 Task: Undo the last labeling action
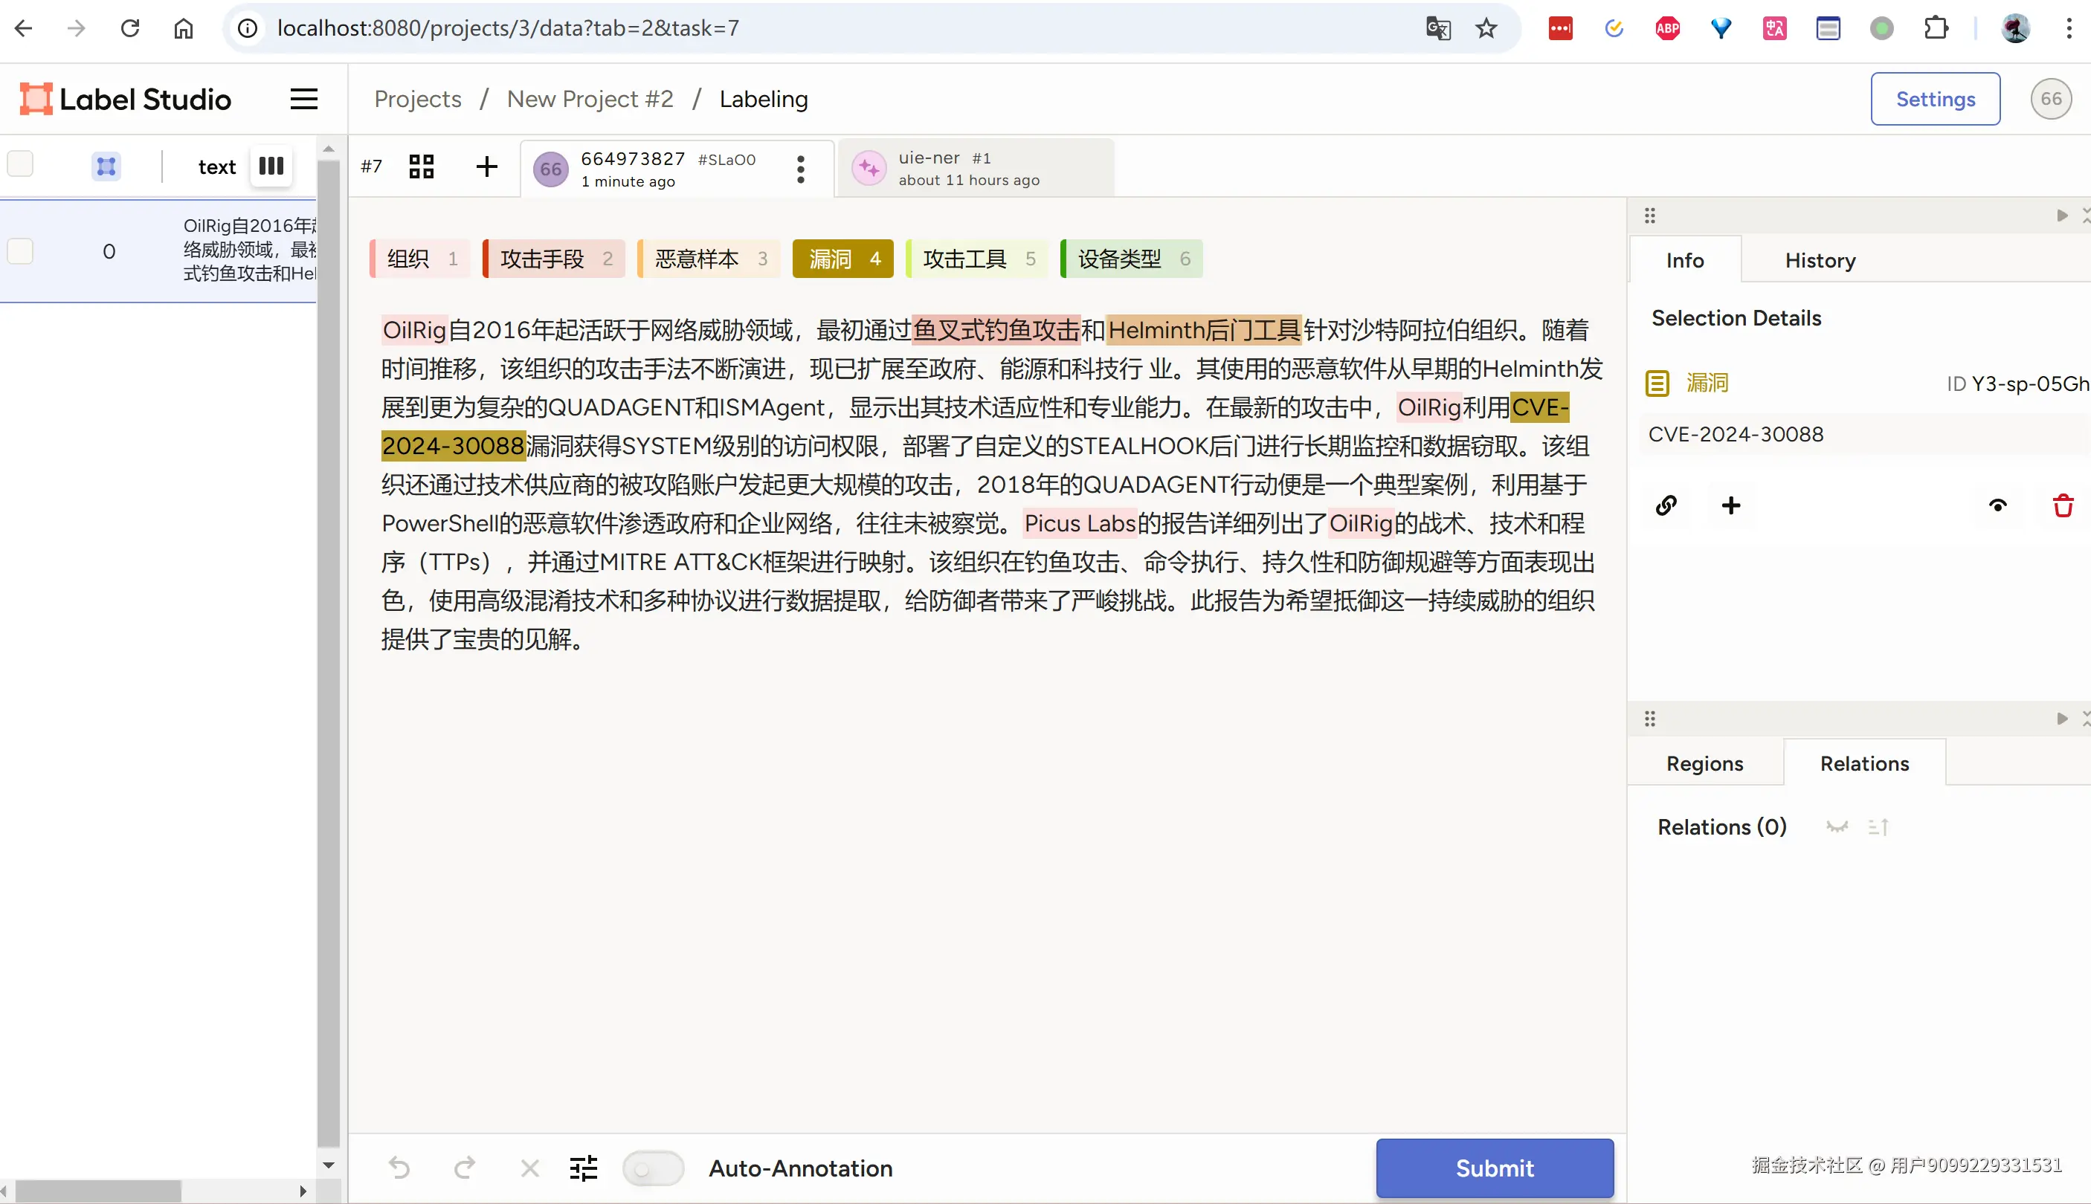[399, 1168]
